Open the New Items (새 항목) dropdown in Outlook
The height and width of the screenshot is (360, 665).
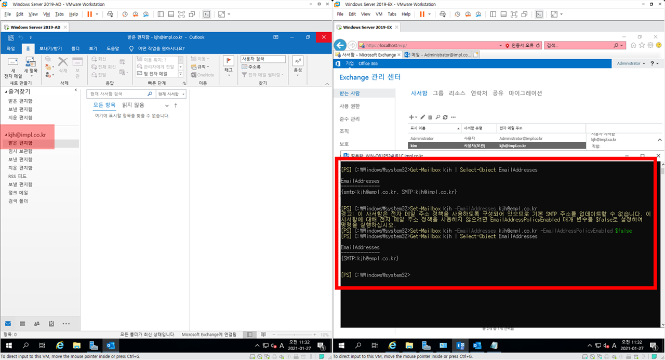coord(31,68)
